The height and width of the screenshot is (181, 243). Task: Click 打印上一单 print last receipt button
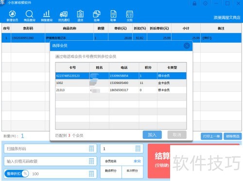(x=211, y=136)
